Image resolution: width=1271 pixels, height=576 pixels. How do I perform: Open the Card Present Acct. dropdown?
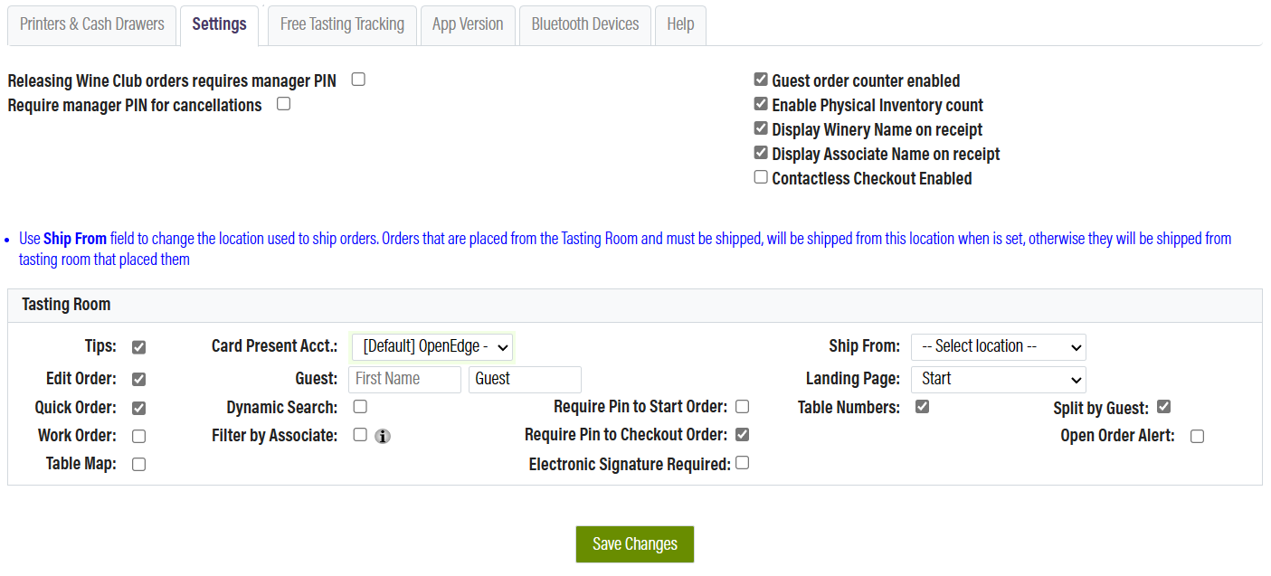[x=432, y=346]
